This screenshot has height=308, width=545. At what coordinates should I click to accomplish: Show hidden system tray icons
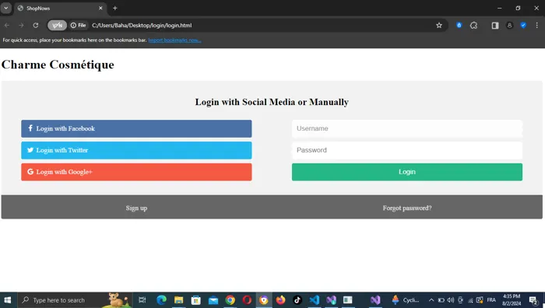click(431, 300)
